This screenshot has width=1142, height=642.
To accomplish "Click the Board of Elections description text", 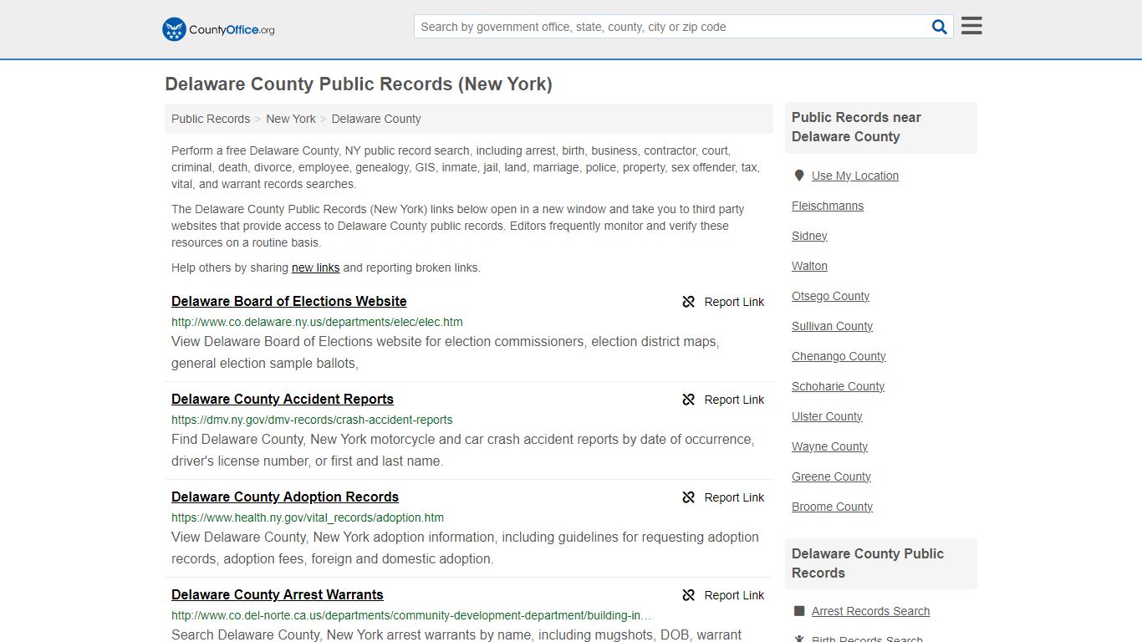I will pos(445,352).
